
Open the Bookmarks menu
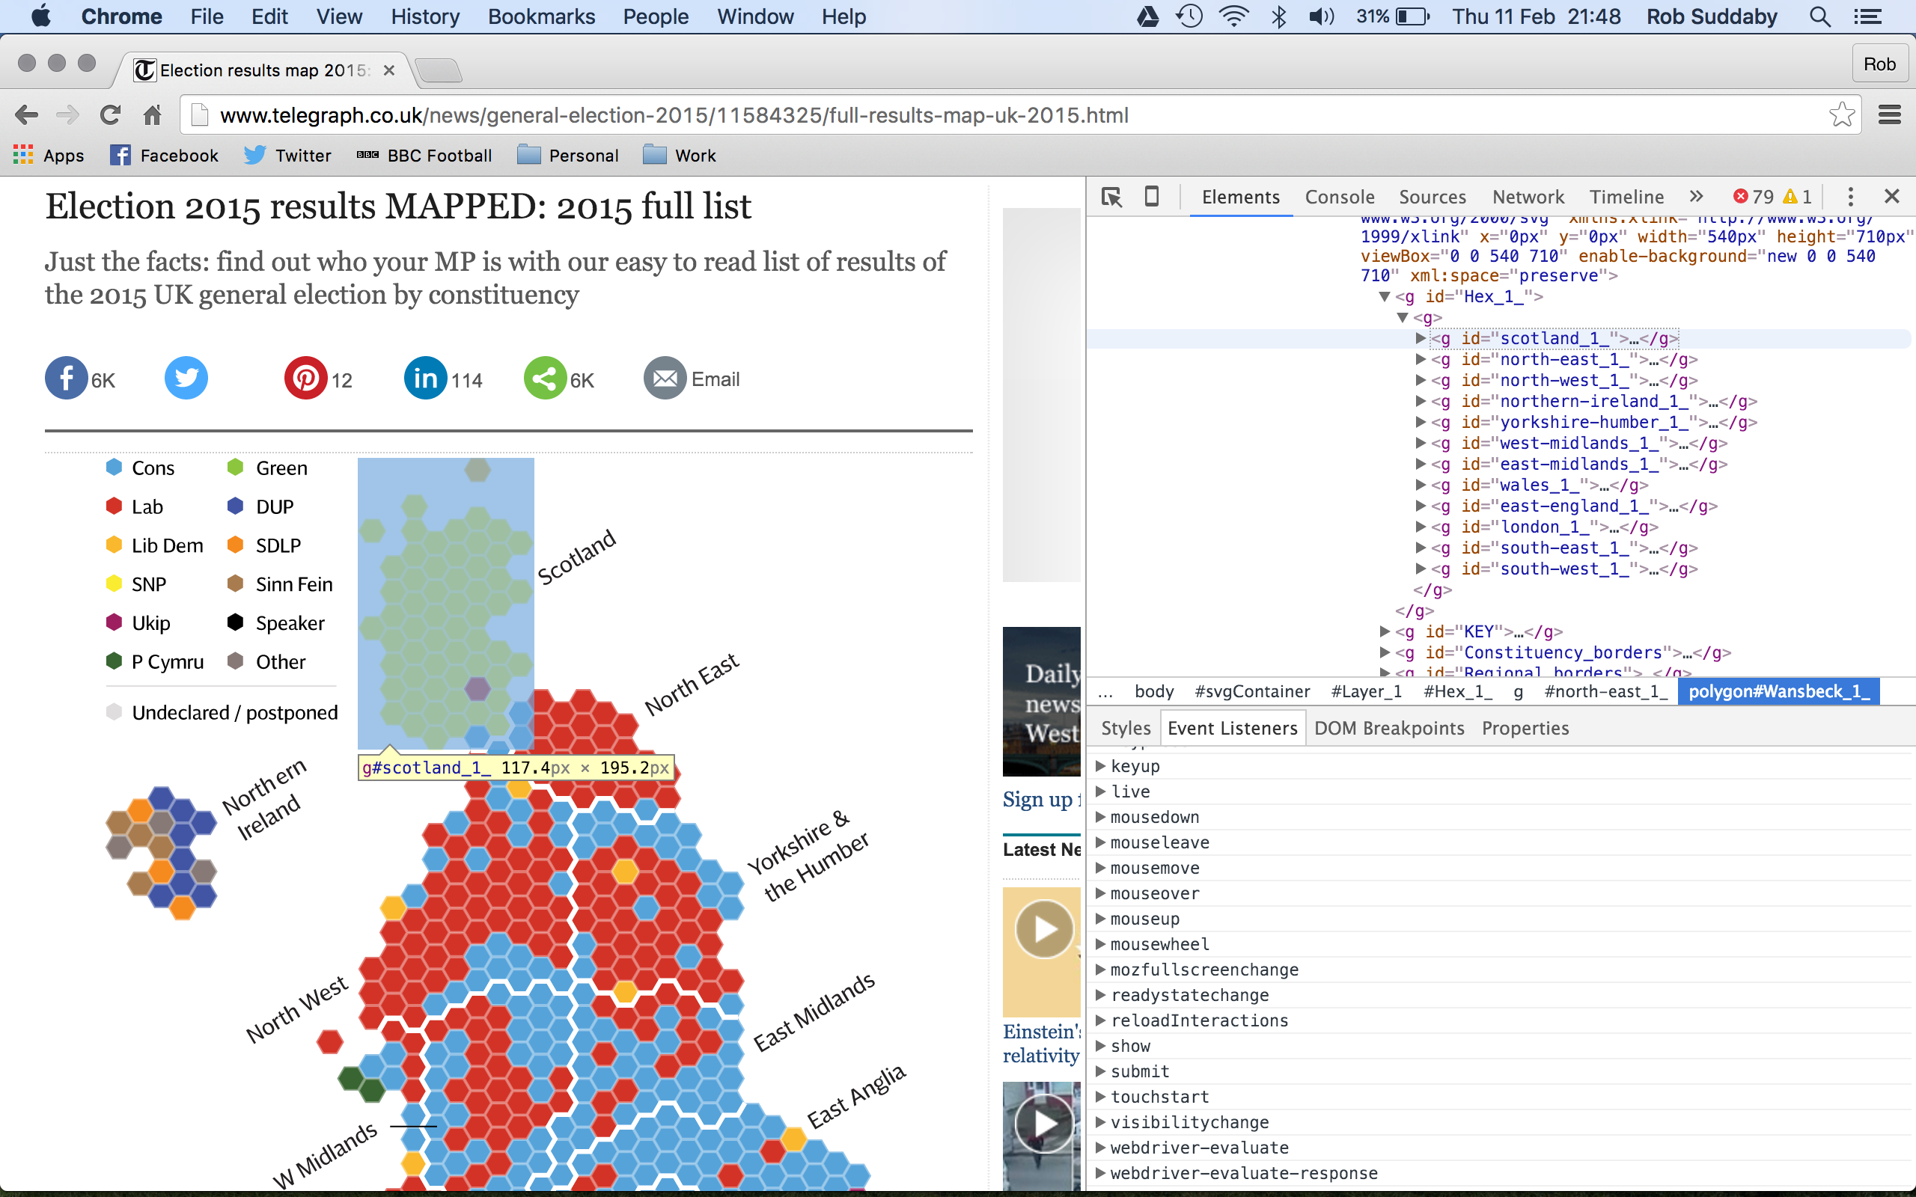[x=542, y=16]
